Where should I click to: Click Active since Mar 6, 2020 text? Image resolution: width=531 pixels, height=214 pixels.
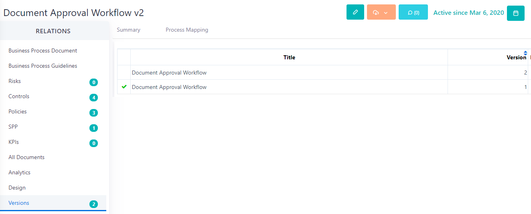(x=468, y=12)
